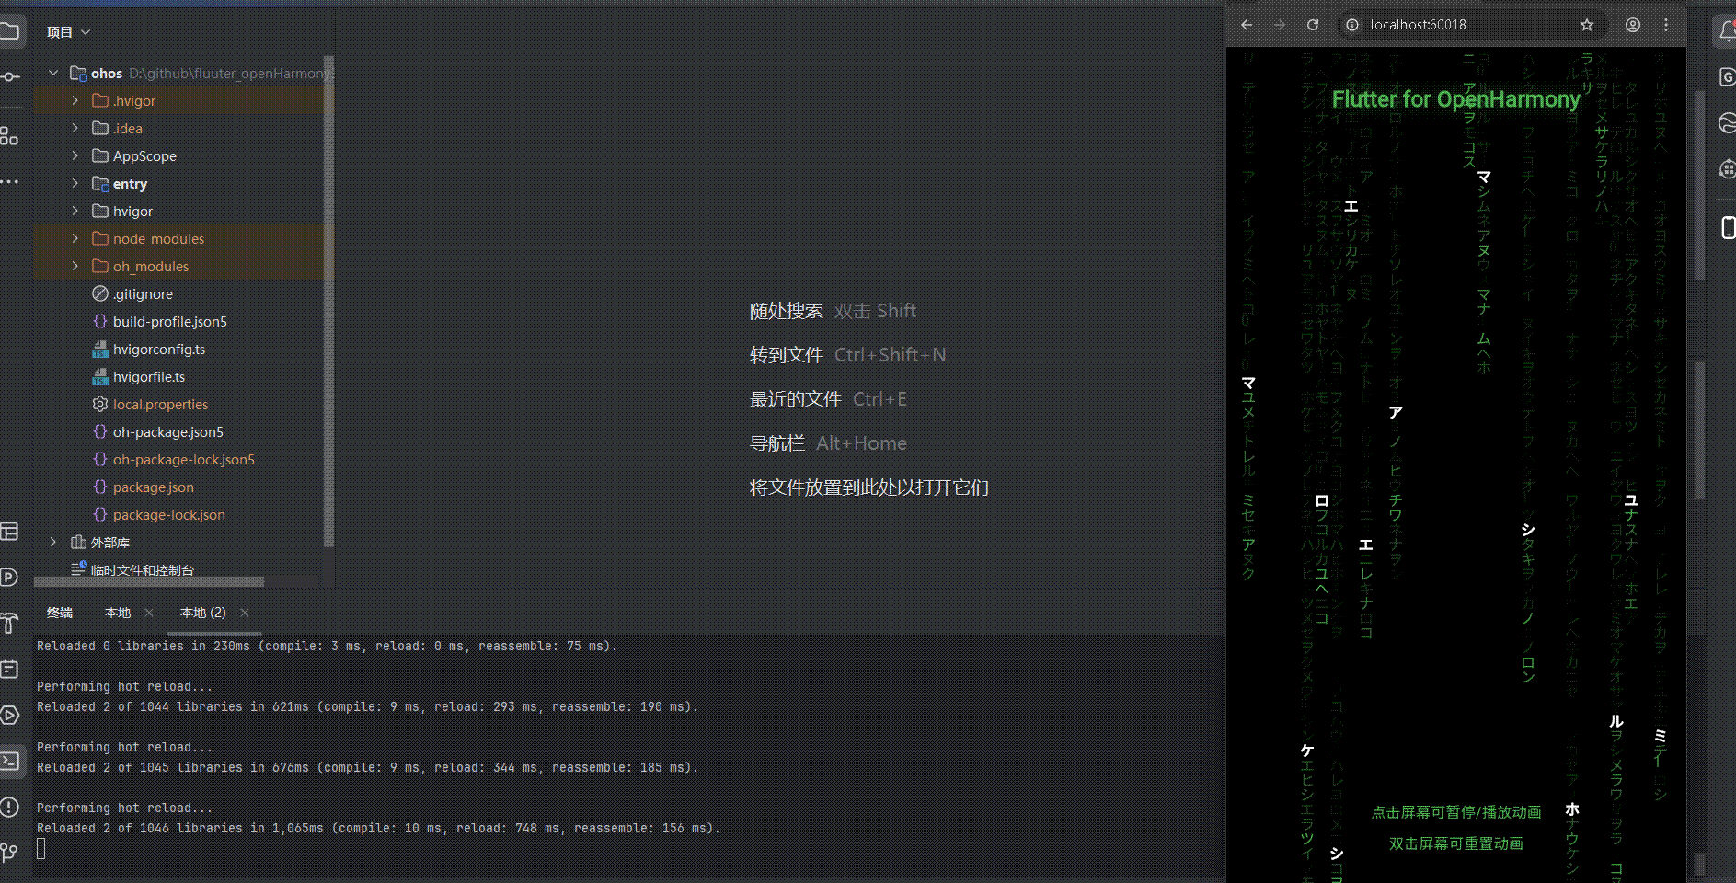Click the 转到文件 hint text
This screenshot has width=1736, height=883.
pyautogui.click(x=787, y=355)
